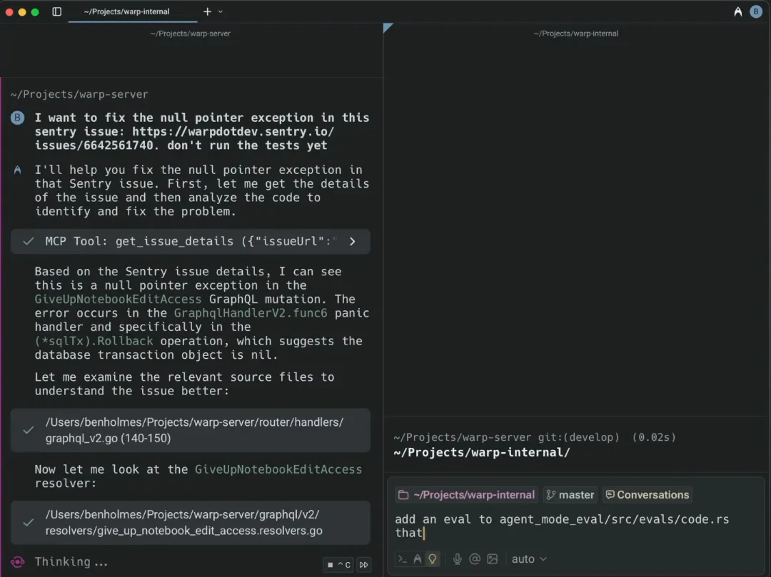Toggle the sidebar panel icon in title bar
This screenshot has height=577, width=771.
[57, 11]
